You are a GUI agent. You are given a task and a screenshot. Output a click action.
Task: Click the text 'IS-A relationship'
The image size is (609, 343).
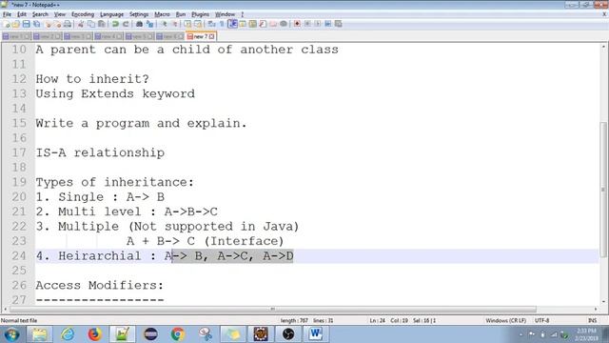[100, 152]
